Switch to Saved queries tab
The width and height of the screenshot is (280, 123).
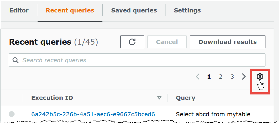point(134,10)
